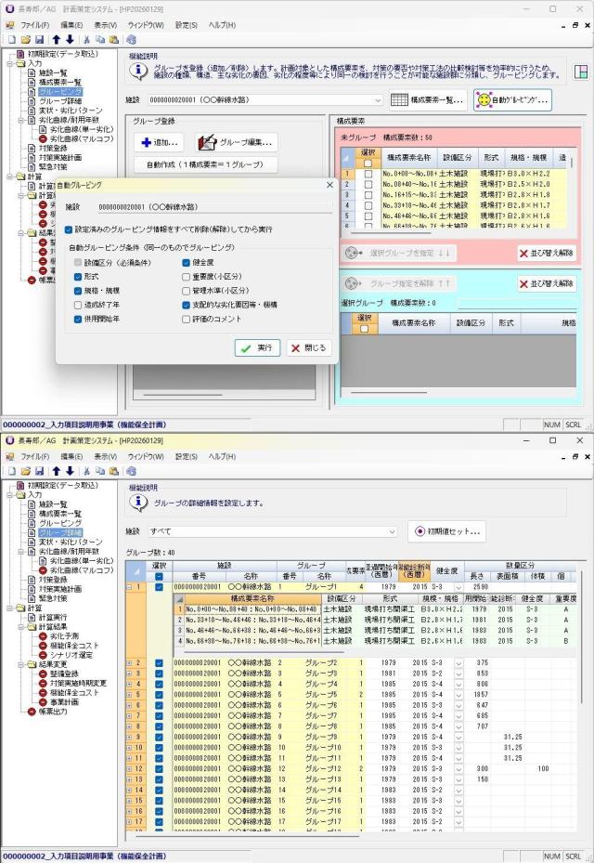Click the 自動グルーピング... button in upper window
594x863 pixels.
512,99
